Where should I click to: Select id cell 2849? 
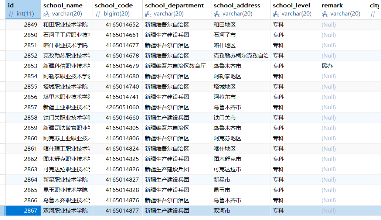click(23, 24)
